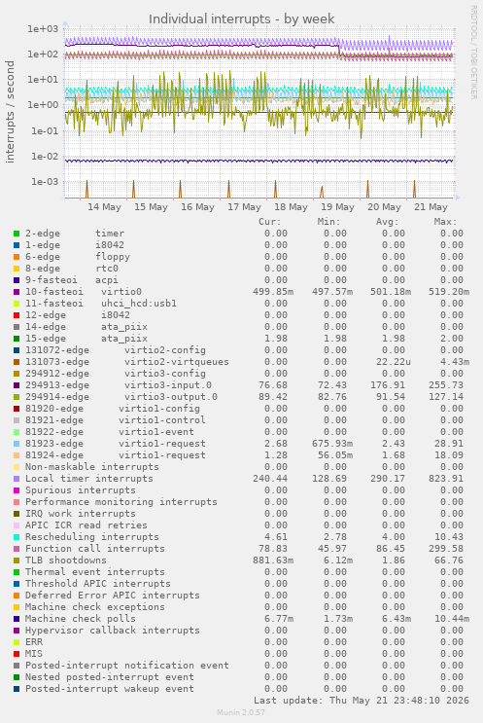Click the 1e+03 y-axis label

(43, 29)
